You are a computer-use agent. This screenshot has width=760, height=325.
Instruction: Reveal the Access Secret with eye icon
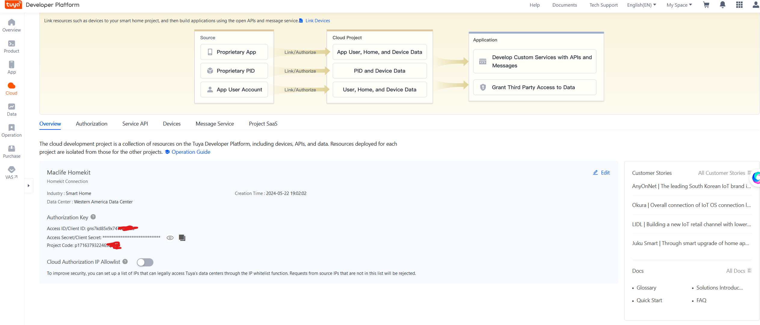170,238
